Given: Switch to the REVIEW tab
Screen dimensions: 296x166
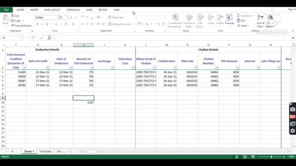Looking at the screenshot, I should click(x=103, y=10).
